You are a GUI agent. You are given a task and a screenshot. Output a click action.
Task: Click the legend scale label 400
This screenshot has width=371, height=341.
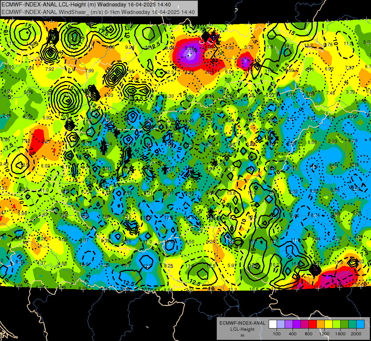pyautogui.click(x=293, y=334)
